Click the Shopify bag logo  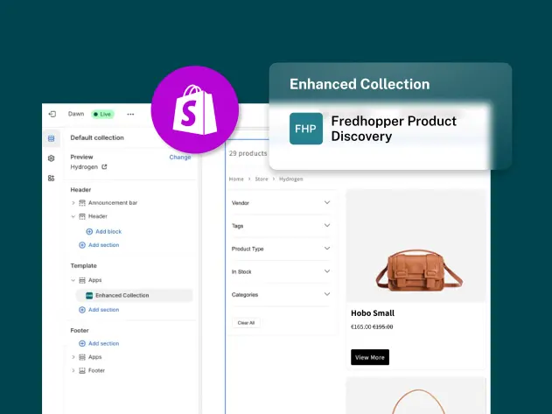195,109
